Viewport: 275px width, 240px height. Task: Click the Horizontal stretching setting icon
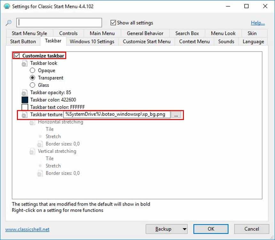click(32, 122)
